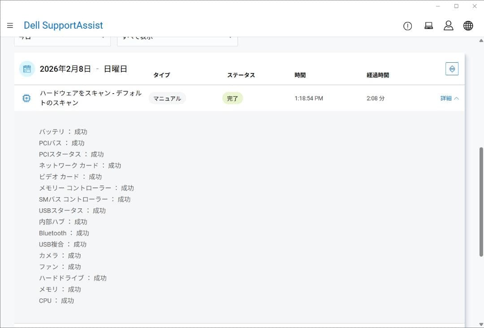
Task: Open the すべて表示 filter dropdown
Action: (x=177, y=39)
